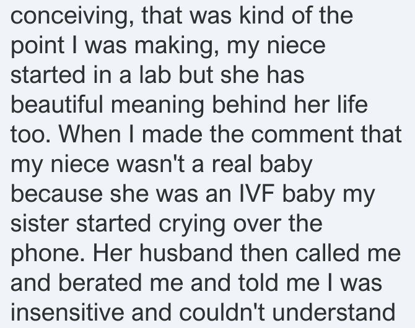This screenshot has width=415, height=328.
Task: Click 'my niece' after 'making,'
Action: [276, 46]
